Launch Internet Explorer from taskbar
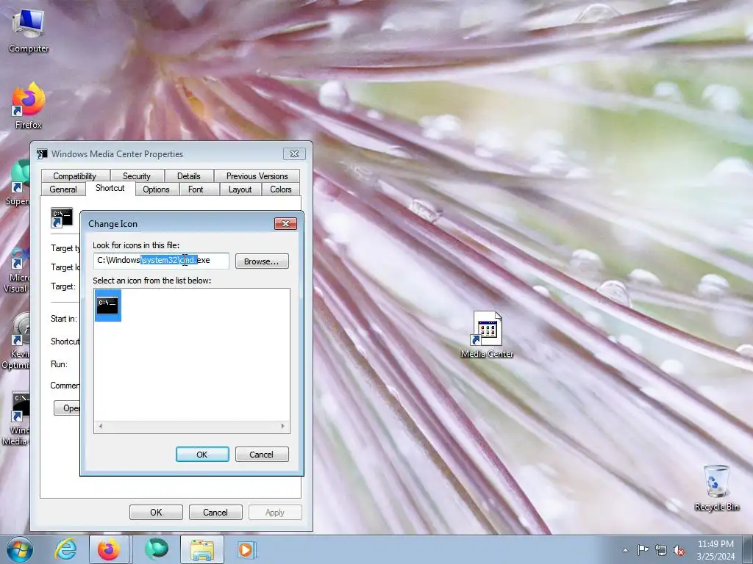This screenshot has height=564, width=753. coord(65,549)
